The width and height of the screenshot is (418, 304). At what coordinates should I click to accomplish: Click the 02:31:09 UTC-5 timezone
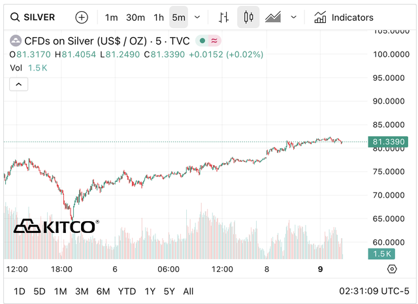pyautogui.click(x=375, y=291)
